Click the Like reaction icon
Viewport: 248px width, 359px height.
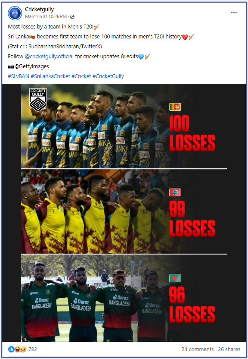point(11,349)
